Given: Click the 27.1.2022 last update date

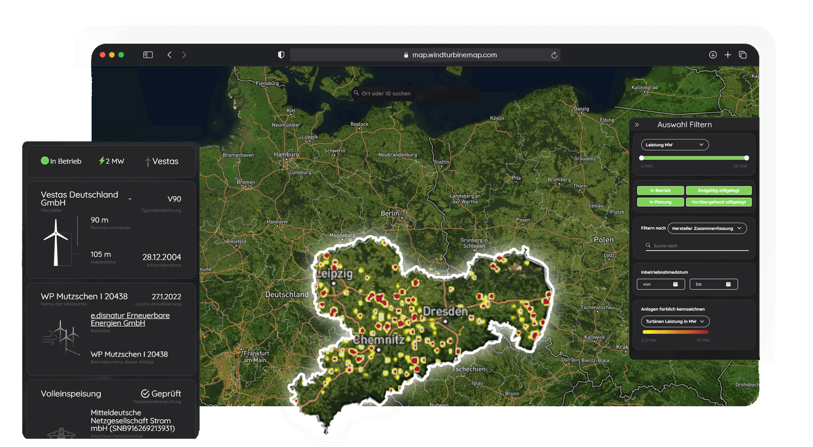Looking at the screenshot, I should point(166,297).
